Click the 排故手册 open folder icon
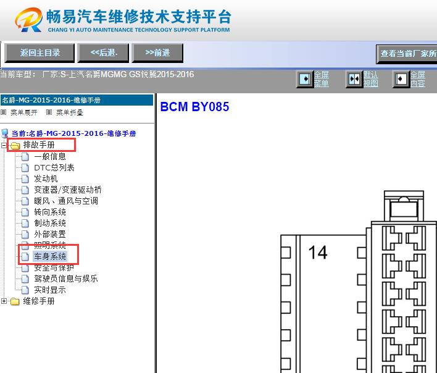The height and width of the screenshot is (373, 437). click(x=15, y=145)
